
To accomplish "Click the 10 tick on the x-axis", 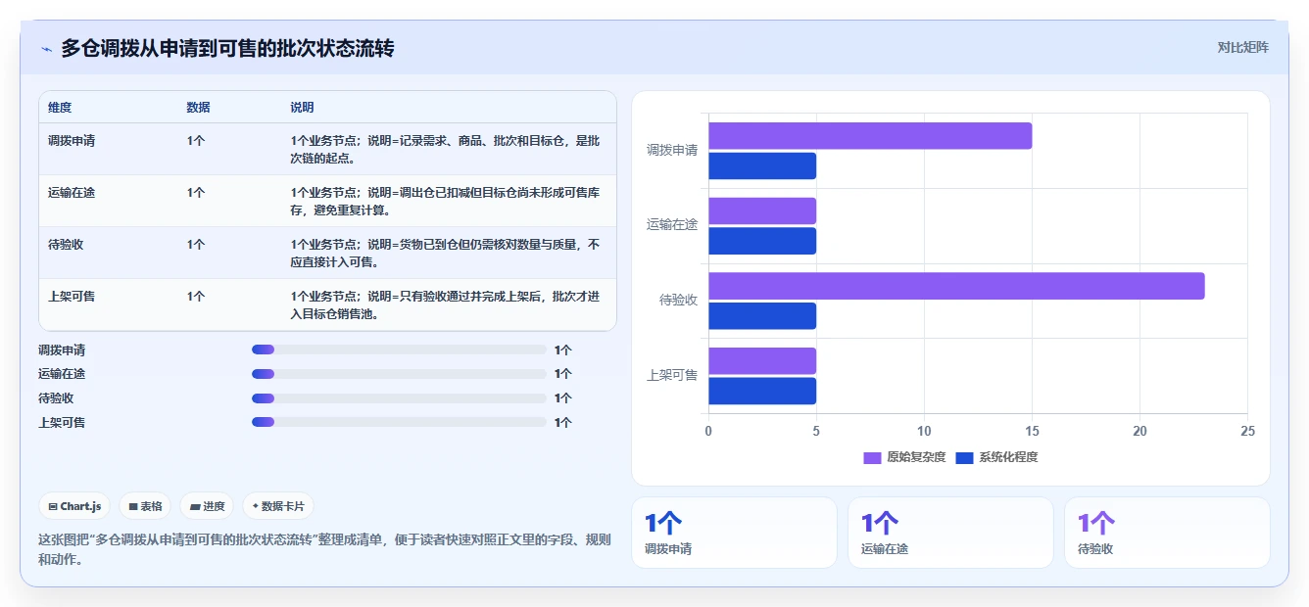I will point(924,431).
